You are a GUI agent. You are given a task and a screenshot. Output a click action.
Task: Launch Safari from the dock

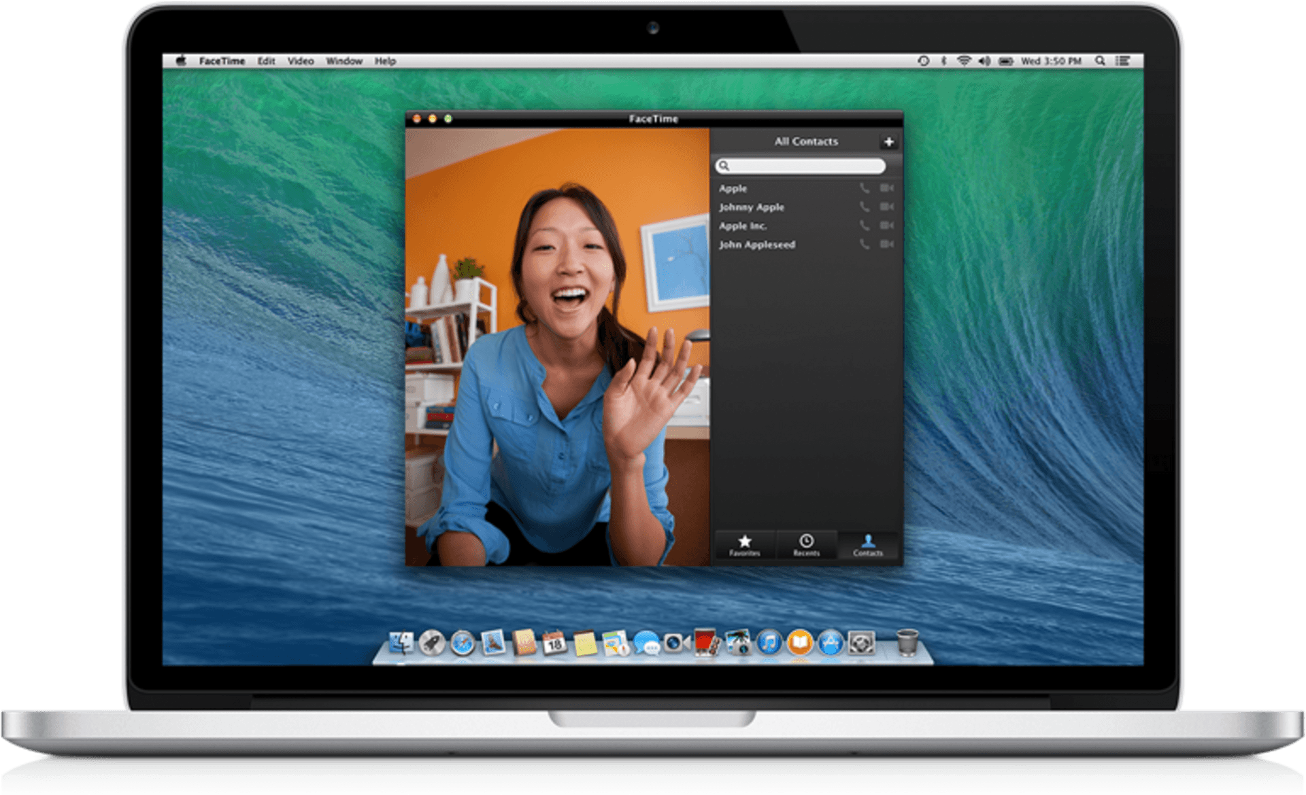click(463, 643)
